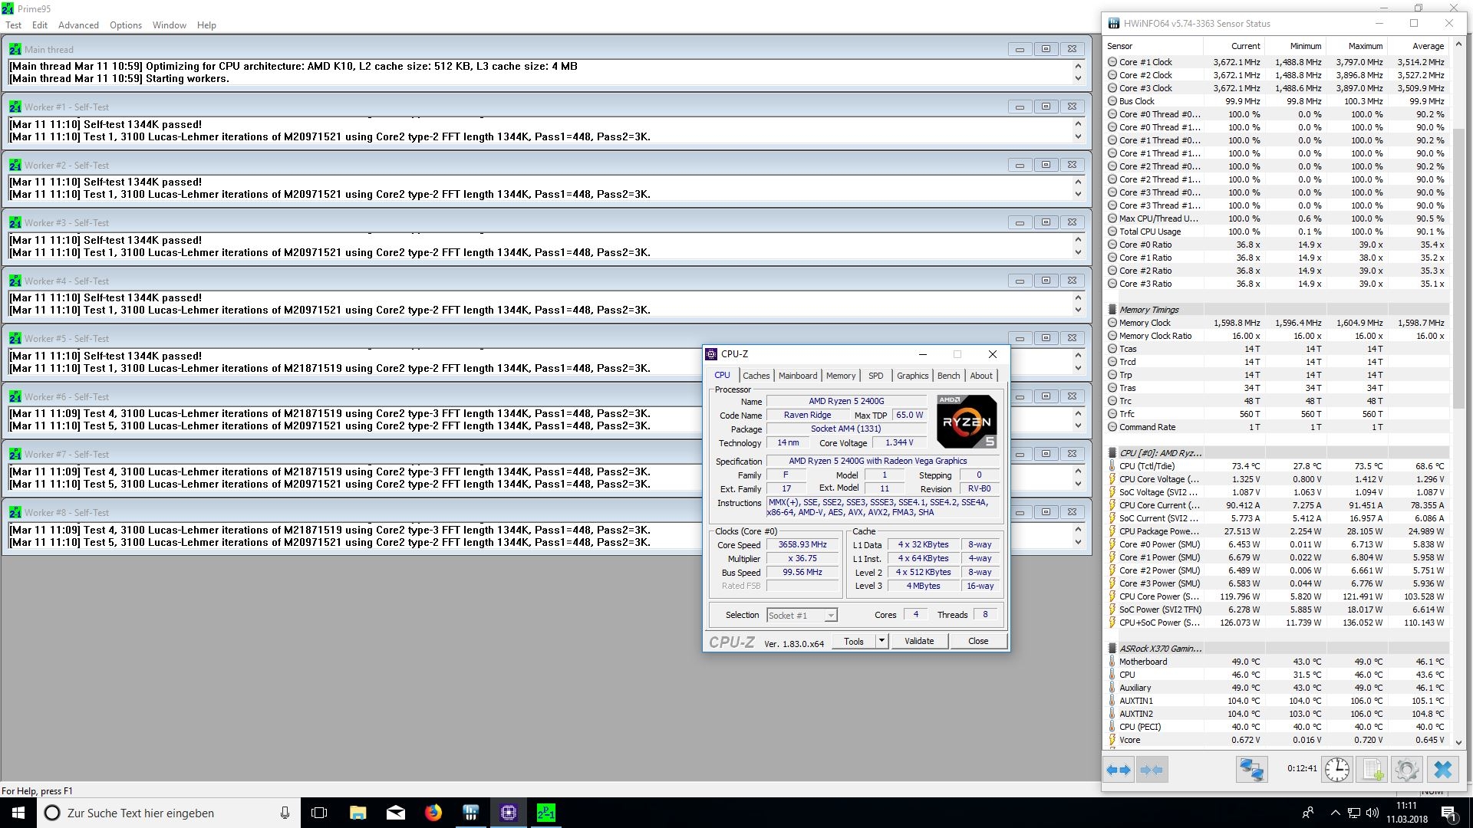This screenshot has width=1473, height=828.
Task: Switch to the About tab in CPU-Z
Action: tap(981, 376)
